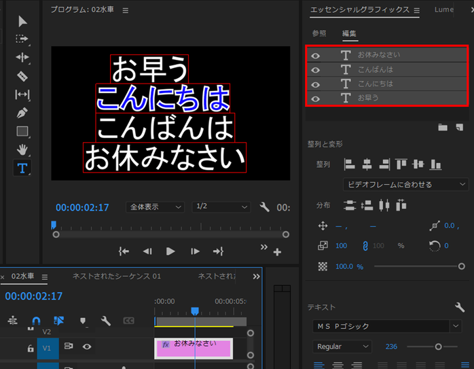Align horizontal center icon
The height and width of the screenshot is (369, 474).
tap(367, 164)
